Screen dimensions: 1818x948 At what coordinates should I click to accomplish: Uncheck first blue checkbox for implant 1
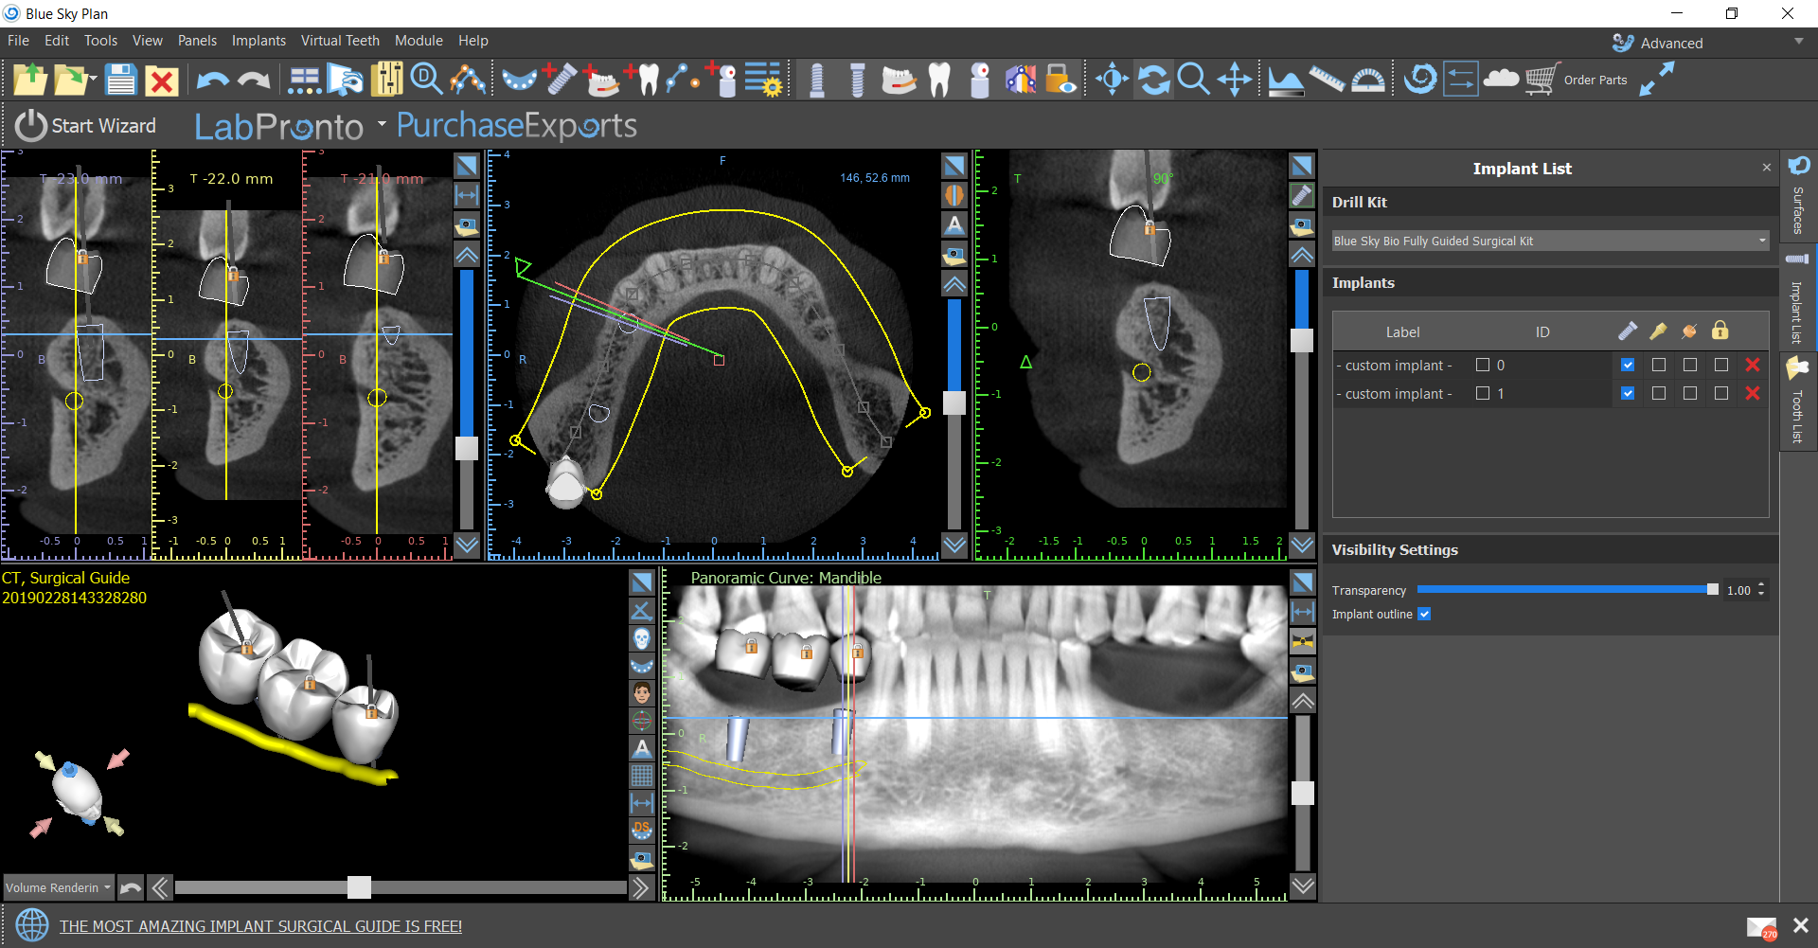click(1628, 394)
